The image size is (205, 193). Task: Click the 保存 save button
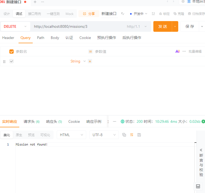click(190, 26)
